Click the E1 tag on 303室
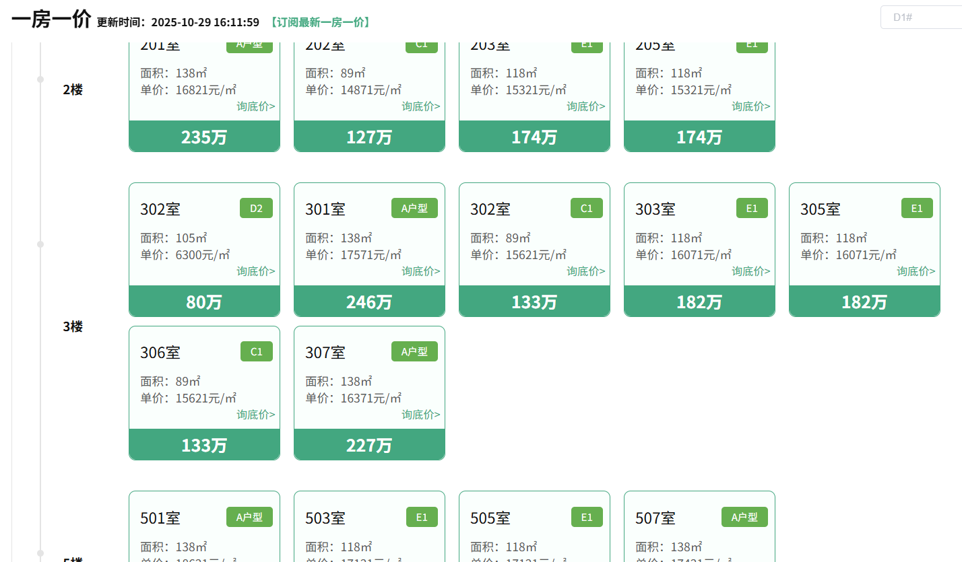The height and width of the screenshot is (562, 962). point(752,209)
